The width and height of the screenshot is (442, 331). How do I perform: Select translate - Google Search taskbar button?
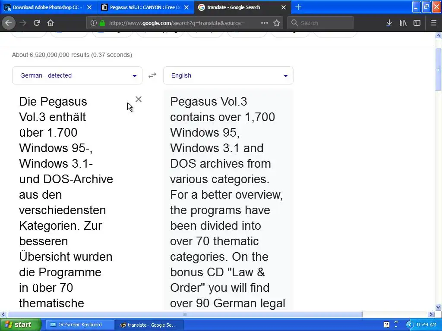(x=150, y=325)
